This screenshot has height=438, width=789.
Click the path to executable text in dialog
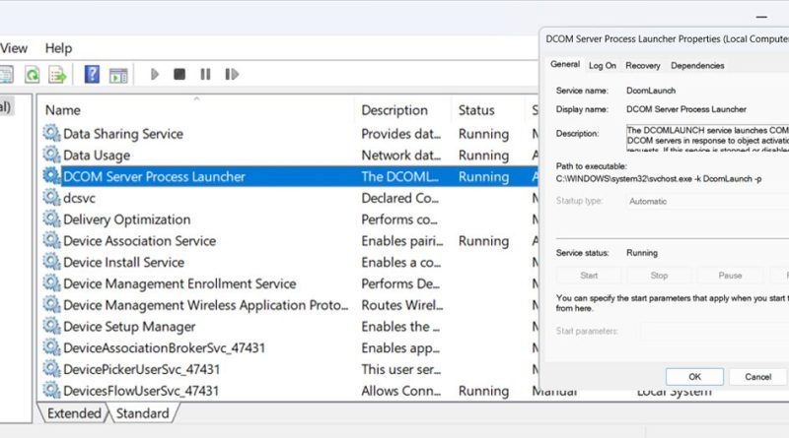(659, 179)
